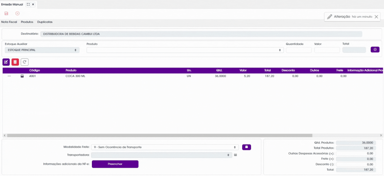Click the 5,20 value cell
The width and height of the screenshot is (384, 176).
coord(247,76)
